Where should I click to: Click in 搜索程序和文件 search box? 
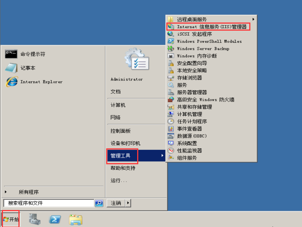pos(49,203)
